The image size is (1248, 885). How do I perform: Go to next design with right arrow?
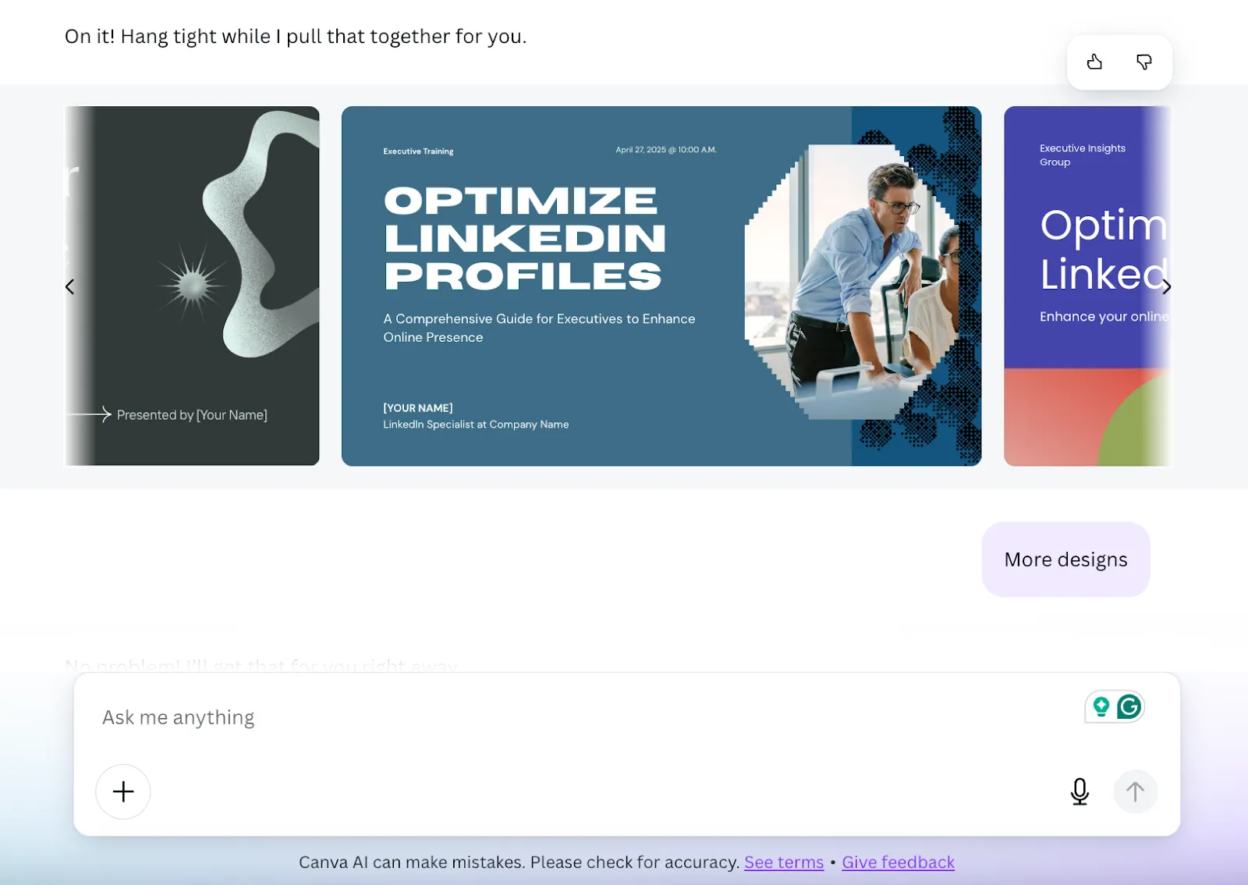(x=1166, y=287)
